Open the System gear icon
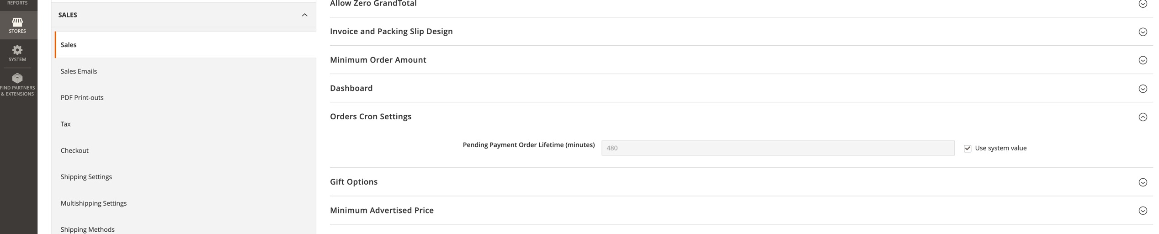 pos(17,50)
